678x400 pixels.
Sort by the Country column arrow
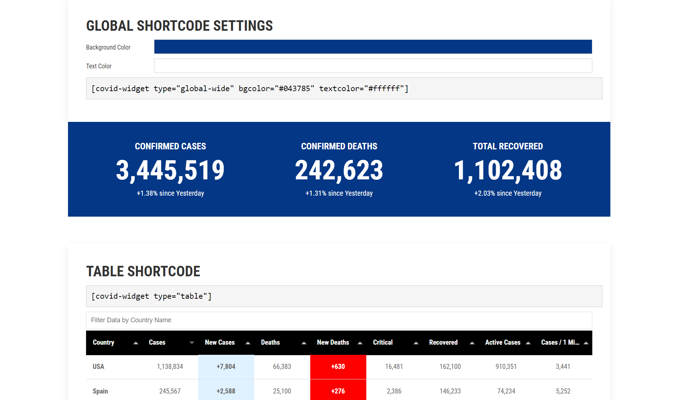click(136, 343)
